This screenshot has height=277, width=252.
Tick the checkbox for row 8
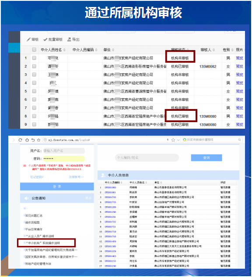34,116
